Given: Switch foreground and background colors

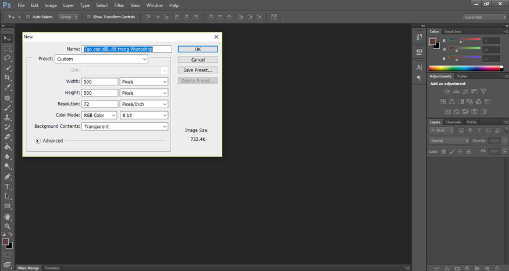Looking at the screenshot, I should 10,234.
